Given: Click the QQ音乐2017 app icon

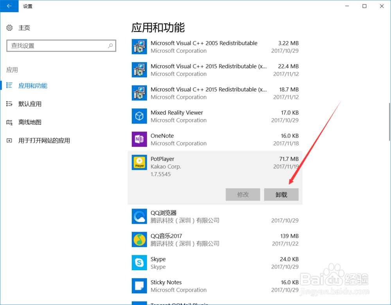Looking at the screenshot, I should (x=139, y=239).
